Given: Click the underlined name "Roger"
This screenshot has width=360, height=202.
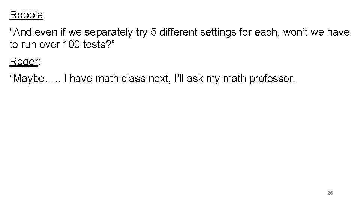Looking at the screenshot, I should (25, 62).
